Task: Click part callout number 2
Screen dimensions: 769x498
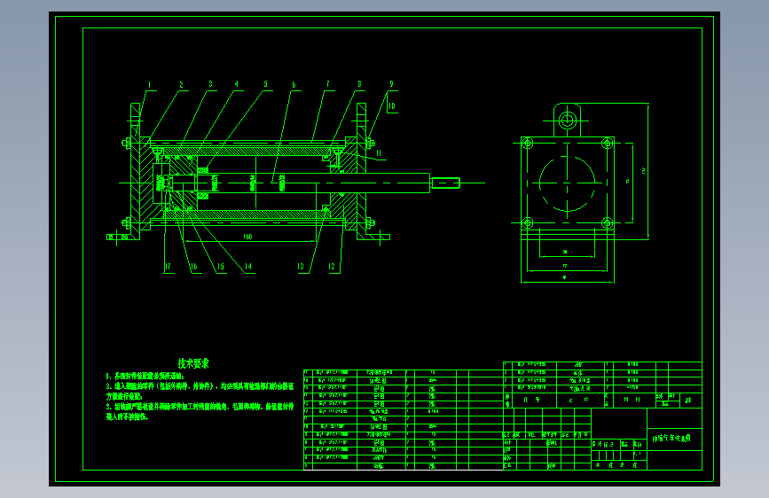Action: click(x=181, y=85)
